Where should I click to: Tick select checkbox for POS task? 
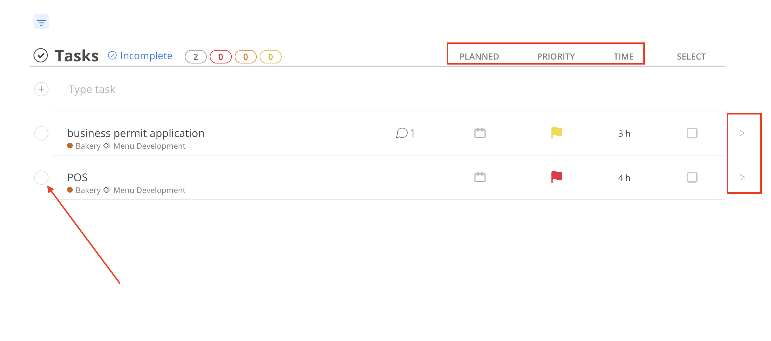(692, 177)
